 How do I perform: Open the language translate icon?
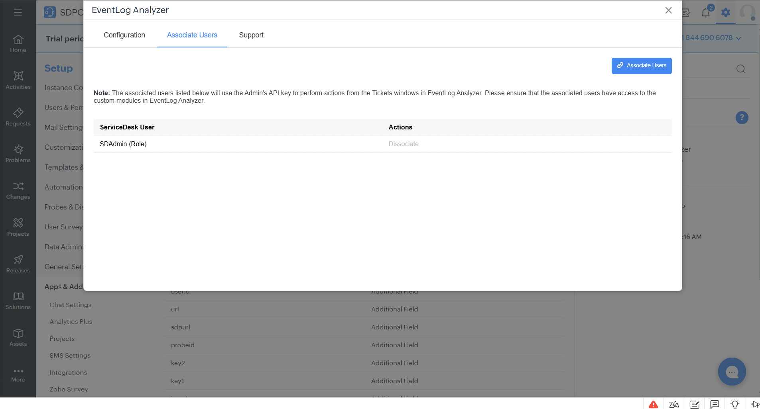(x=674, y=405)
